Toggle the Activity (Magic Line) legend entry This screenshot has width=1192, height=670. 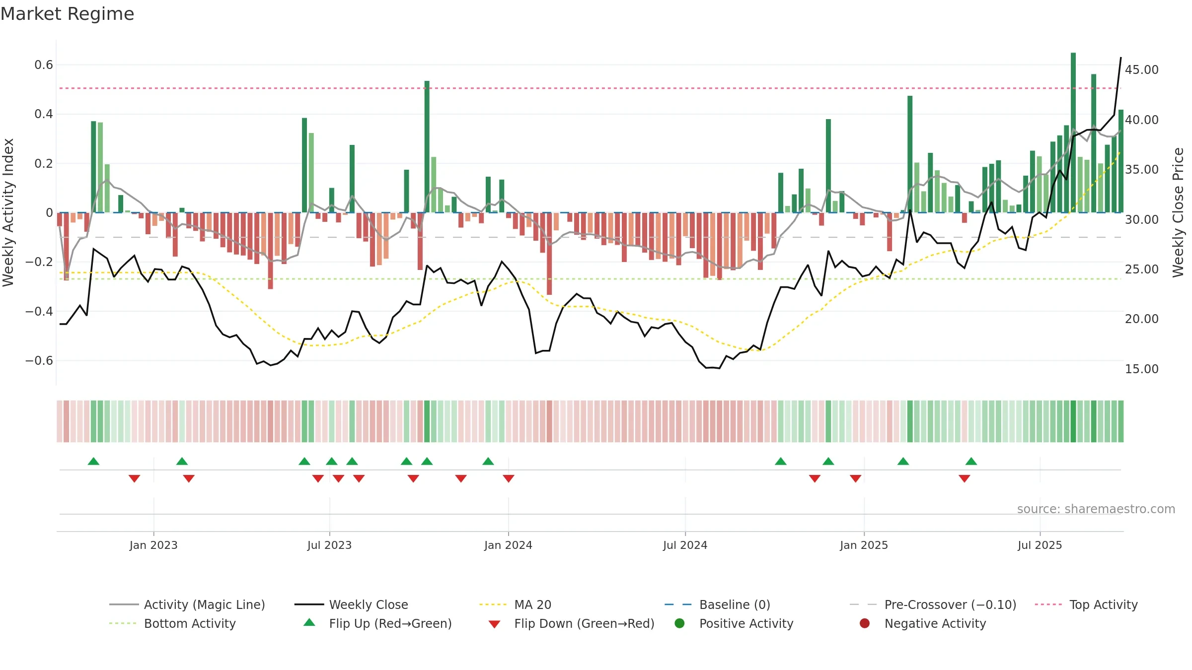(187, 604)
